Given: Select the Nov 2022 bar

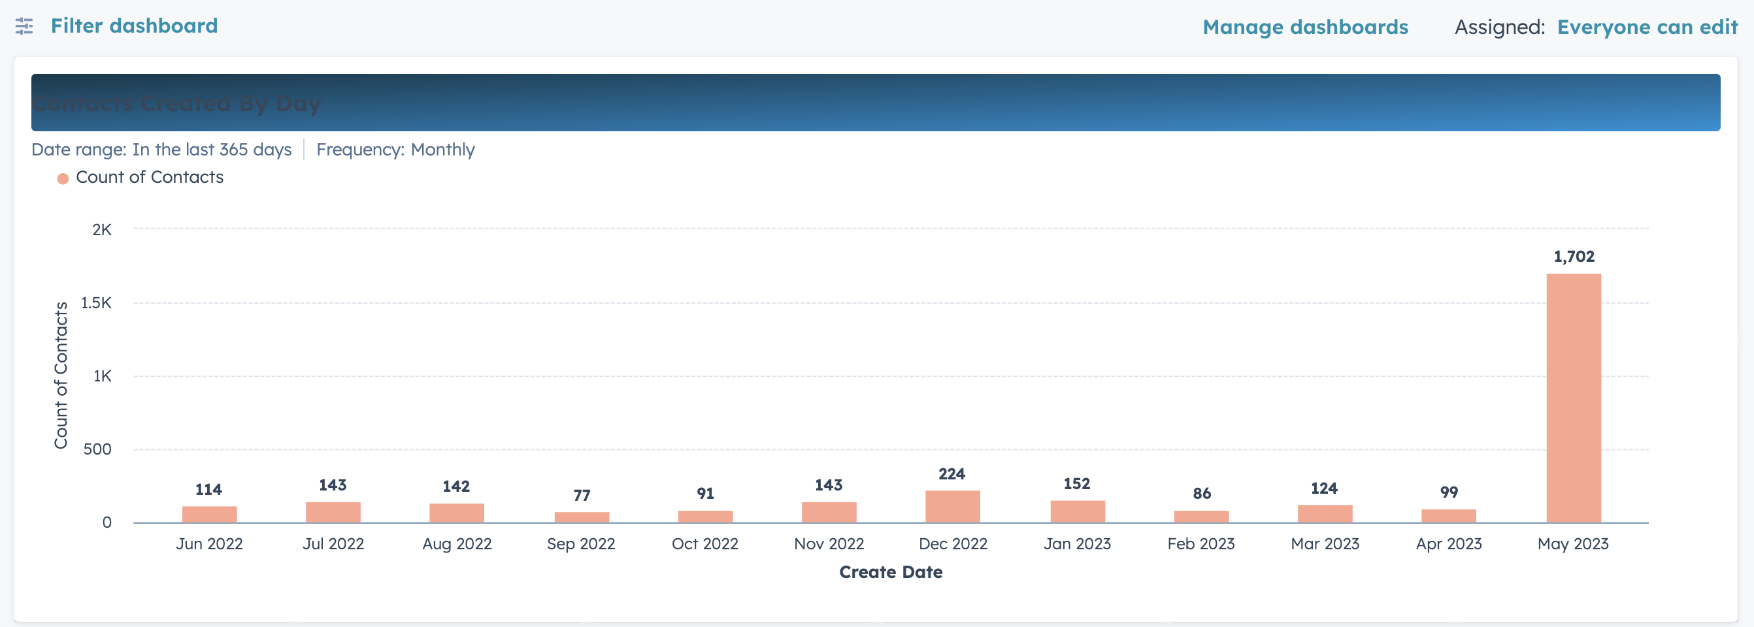Looking at the screenshot, I should click(x=829, y=513).
